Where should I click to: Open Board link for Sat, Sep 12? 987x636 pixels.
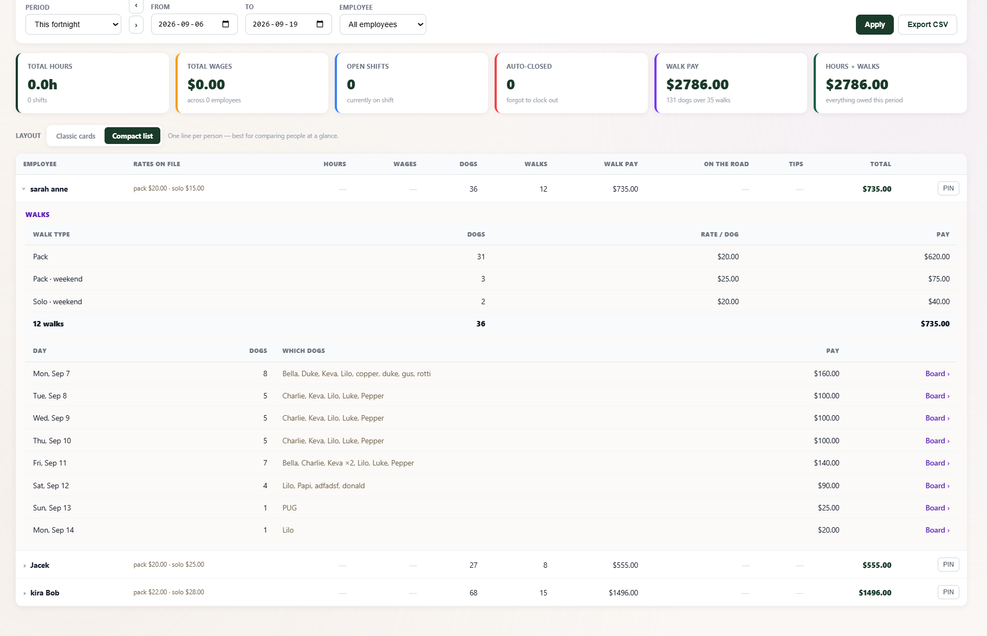(937, 486)
